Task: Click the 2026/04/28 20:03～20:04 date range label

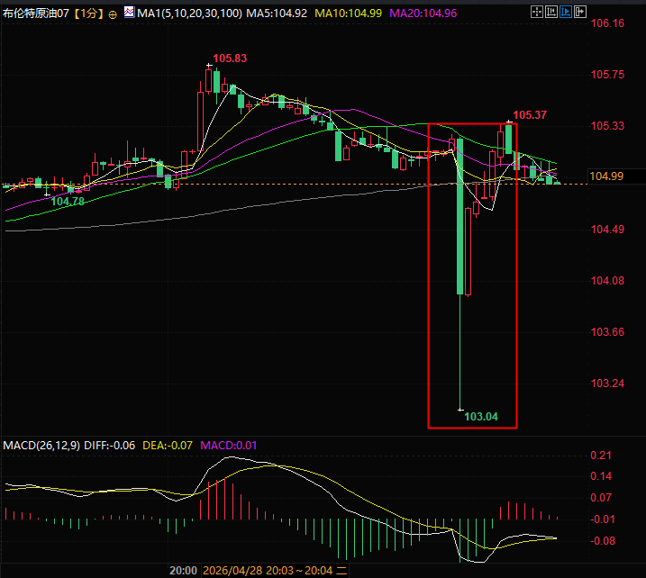Action: click(x=275, y=571)
